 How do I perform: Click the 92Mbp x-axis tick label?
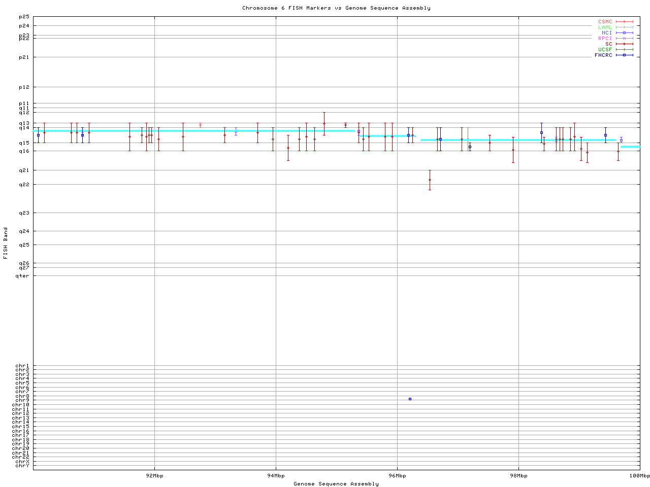pyautogui.click(x=154, y=476)
